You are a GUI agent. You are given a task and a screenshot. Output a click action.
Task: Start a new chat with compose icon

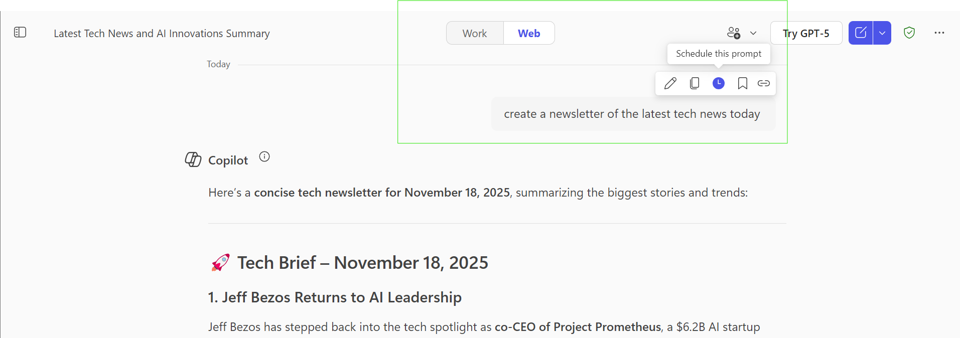(x=861, y=33)
